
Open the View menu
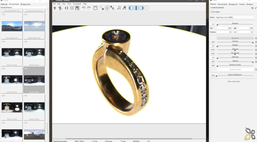64,4
